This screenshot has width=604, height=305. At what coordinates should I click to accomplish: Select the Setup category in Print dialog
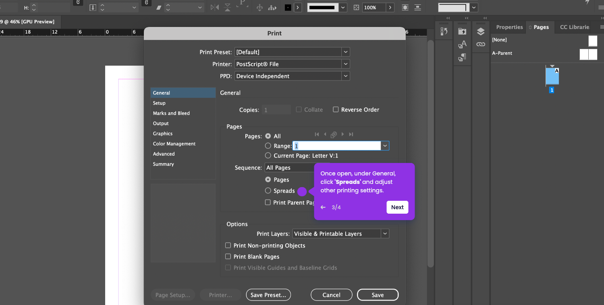[x=183, y=103]
